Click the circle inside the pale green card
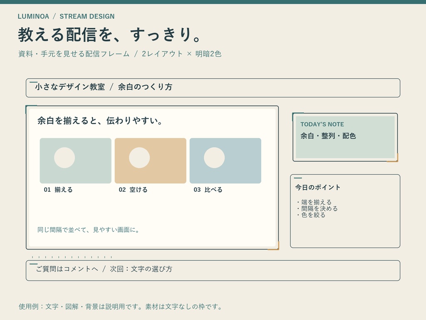The height and width of the screenshot is (320, 426). 64,157
